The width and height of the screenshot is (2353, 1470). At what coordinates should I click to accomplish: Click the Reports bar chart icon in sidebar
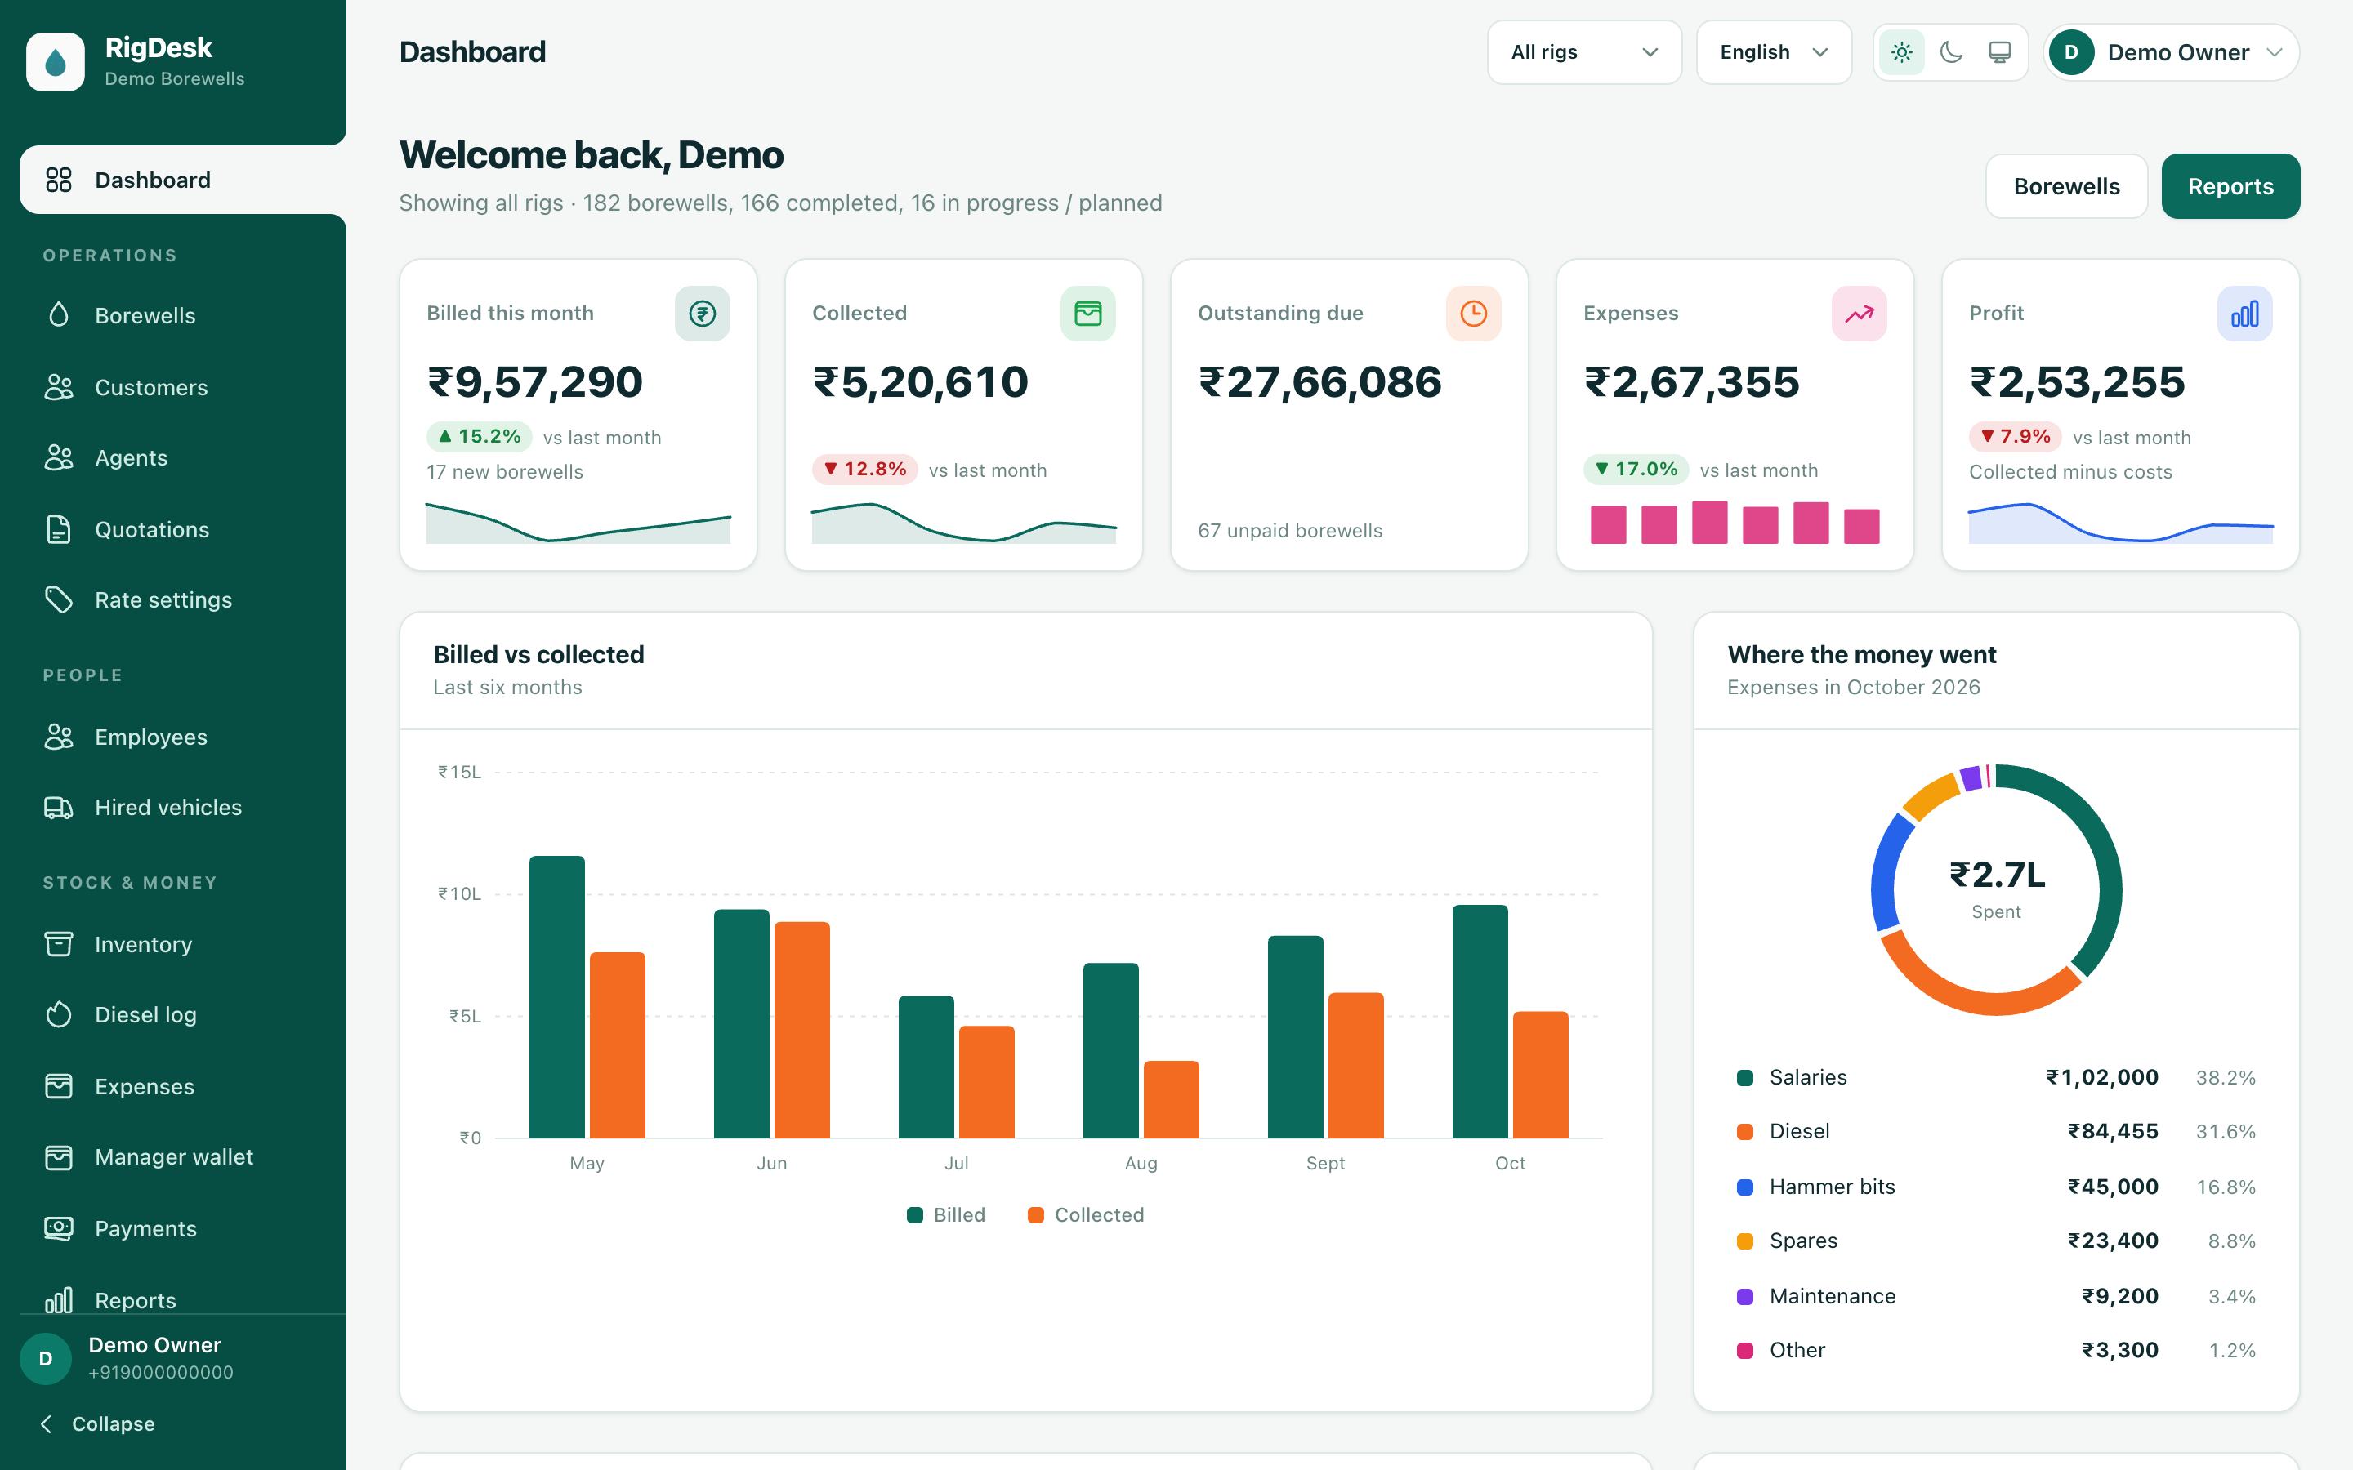tap(58, 1300)
